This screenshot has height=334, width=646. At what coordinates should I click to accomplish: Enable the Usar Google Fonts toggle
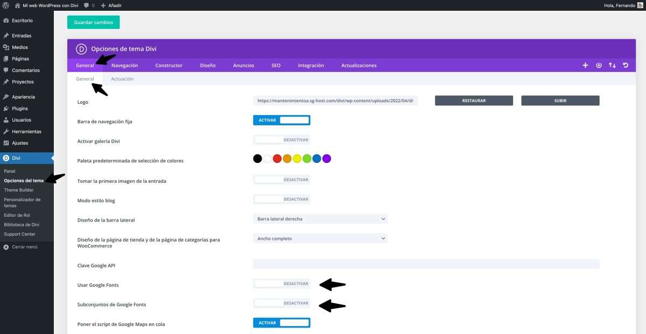coord(282,283)
